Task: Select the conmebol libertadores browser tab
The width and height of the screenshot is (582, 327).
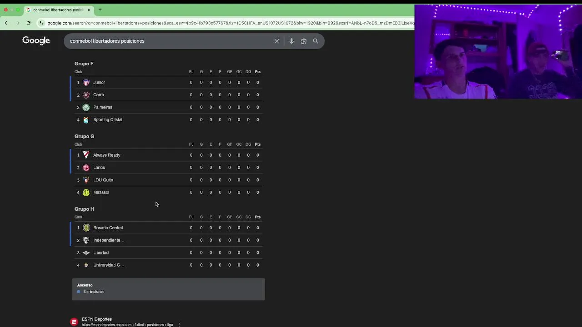Action: [x=58, y=10]
